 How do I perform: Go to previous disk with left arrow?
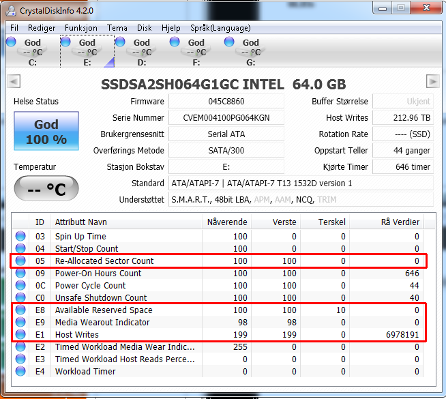point(14,81)
